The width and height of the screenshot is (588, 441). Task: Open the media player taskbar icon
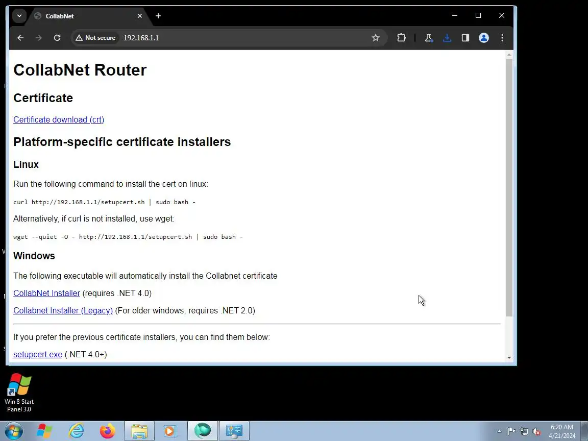(170, 431)
